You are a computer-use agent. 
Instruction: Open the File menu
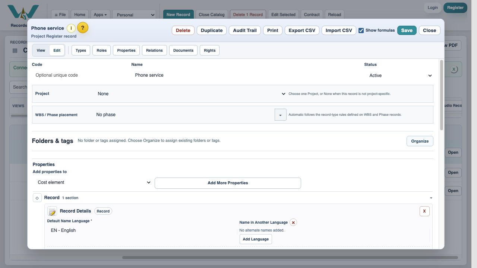[60, 15]
